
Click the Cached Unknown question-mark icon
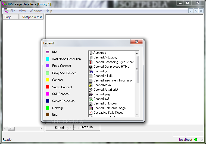tap(91, 104)
